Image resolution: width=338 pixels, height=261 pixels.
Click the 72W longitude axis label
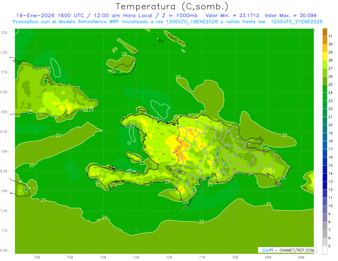point(169,257)
